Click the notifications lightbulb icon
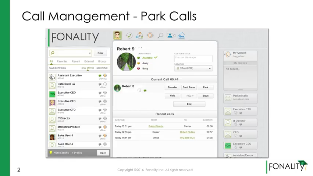The width and height of the screenshot is (313, 176). (51, 152)
